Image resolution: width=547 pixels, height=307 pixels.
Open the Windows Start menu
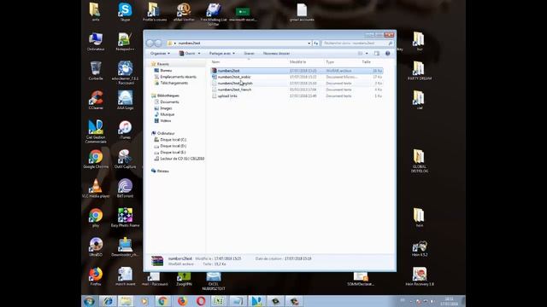(x=89, y=301)
